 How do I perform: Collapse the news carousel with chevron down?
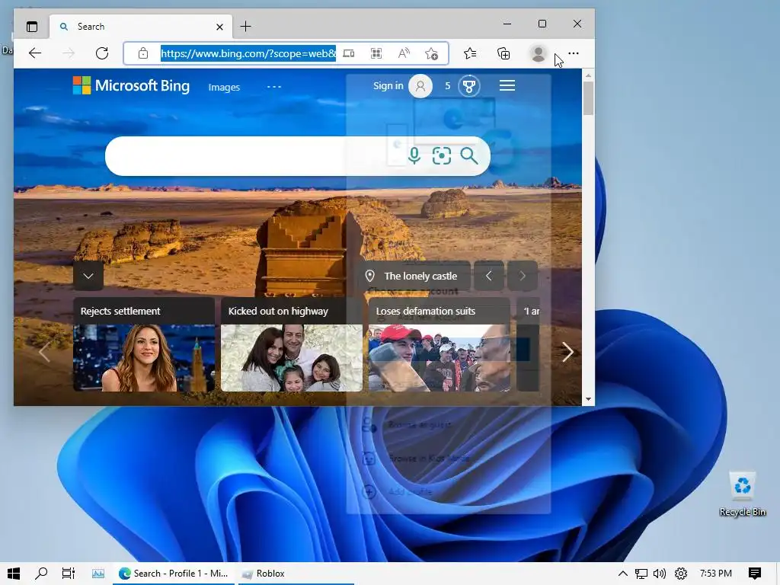(88, 276)
